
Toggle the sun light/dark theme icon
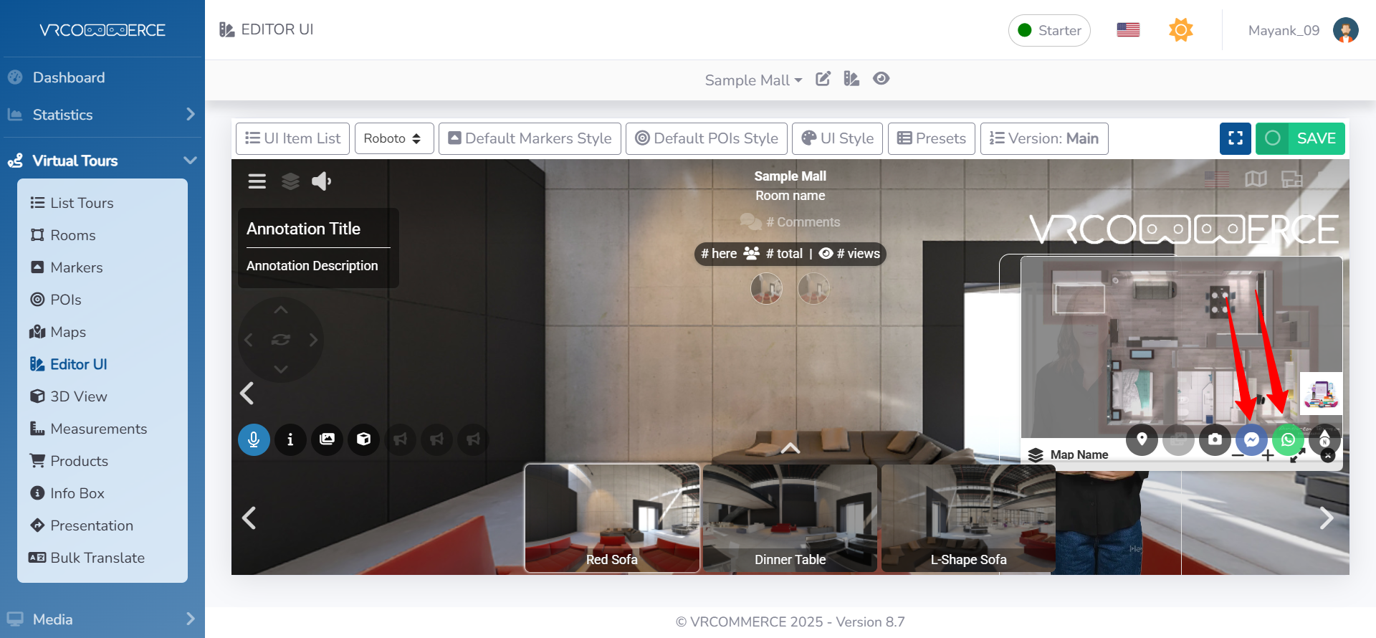click(x=1180, y=30)
